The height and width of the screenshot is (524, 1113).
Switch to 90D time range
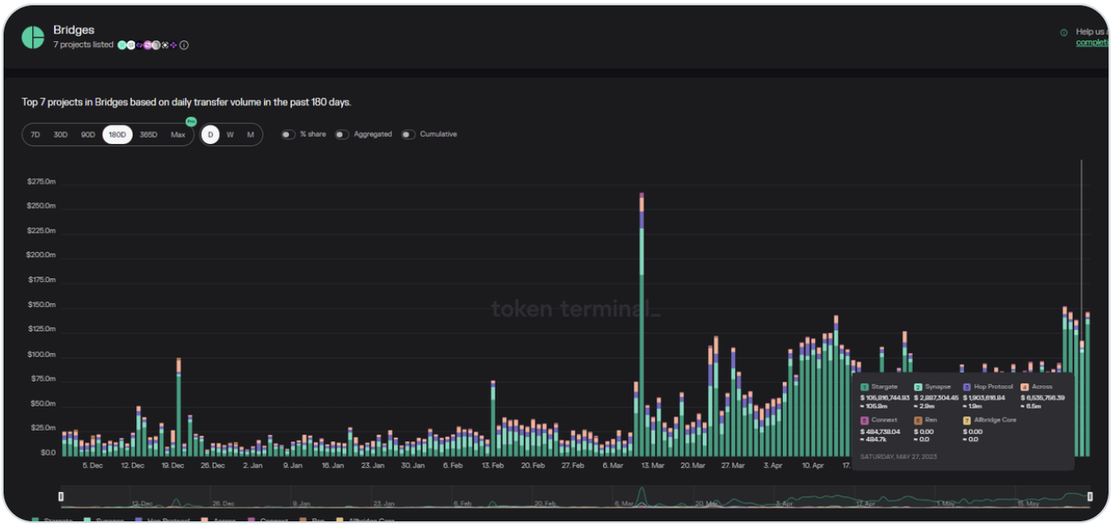pyautogui.click(x=88, y=135)
